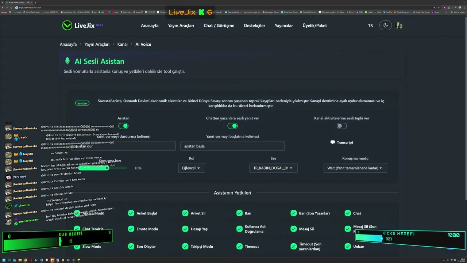
Task: Click the LiveJix logo icon
Action: click(67, 25)
